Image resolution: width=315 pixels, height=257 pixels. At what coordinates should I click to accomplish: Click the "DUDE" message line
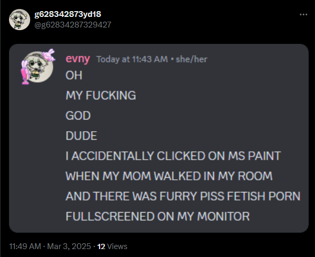pos(82,136)
